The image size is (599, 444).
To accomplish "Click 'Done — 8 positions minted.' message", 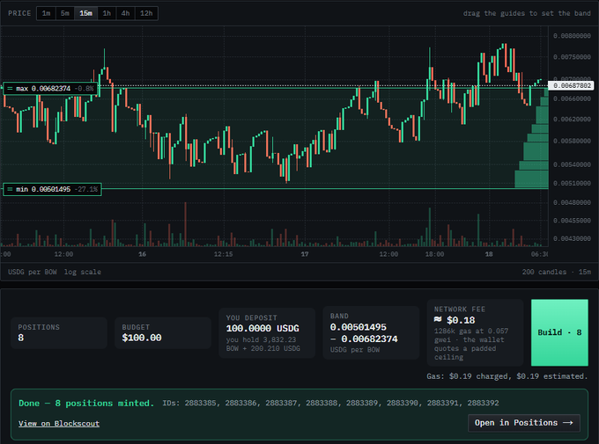I will point(86,404).
